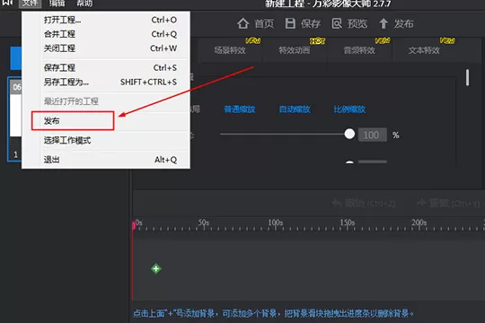The image size is (485, 323).
Task: Select the 普通缩放 option
Action: (240, 109)
